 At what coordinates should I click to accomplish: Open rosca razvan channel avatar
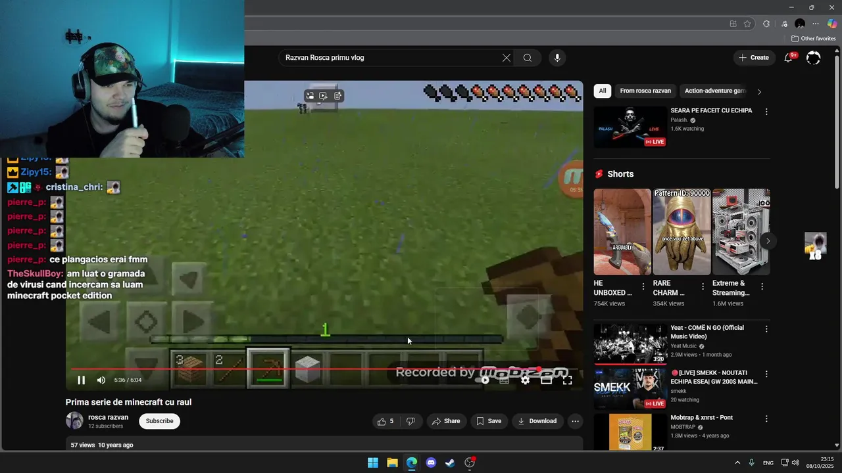click(x=74, y=421)
